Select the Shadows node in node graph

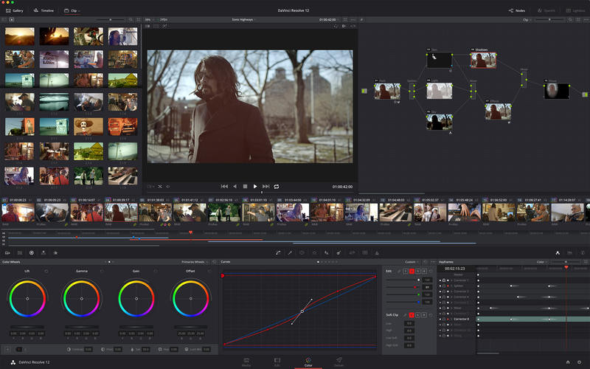(482, 61)
